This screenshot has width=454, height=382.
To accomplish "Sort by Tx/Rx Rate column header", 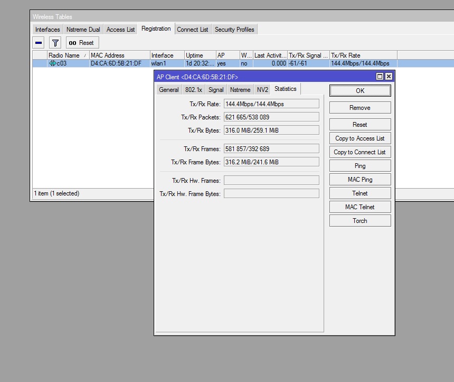I will (x=364, y=55).
